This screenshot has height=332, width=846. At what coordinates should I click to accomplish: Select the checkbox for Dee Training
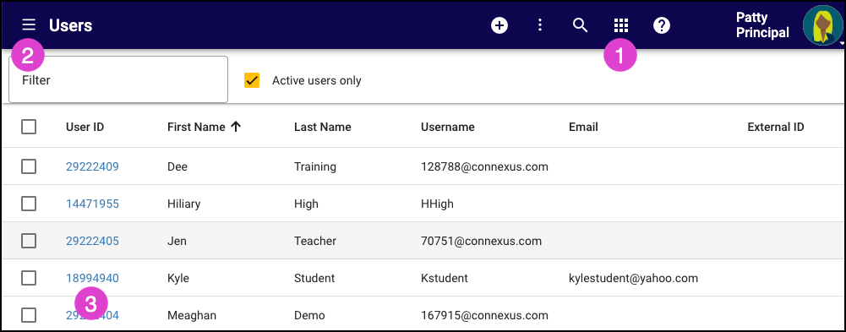point(29,166)
